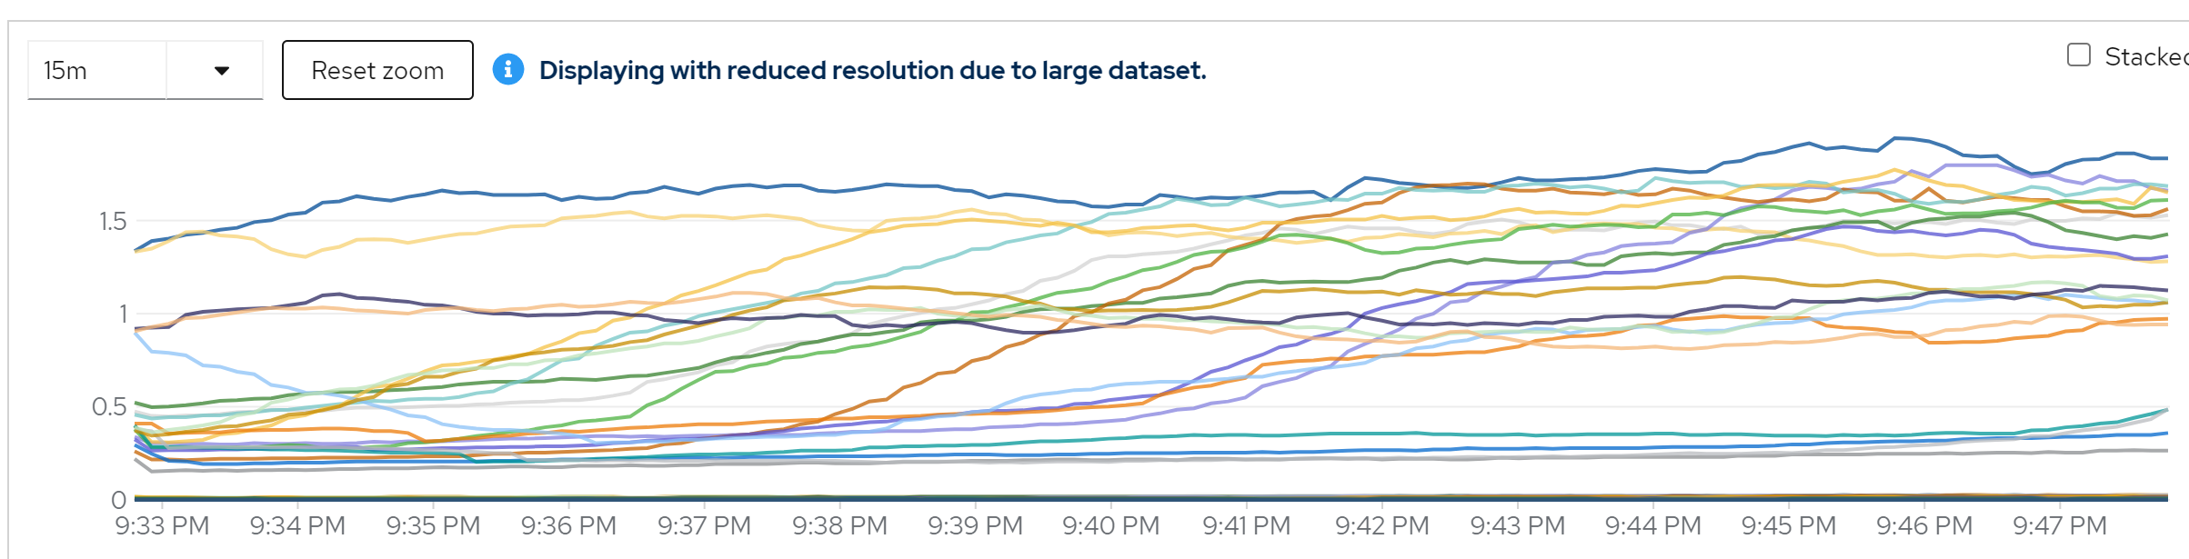Click the 9:40 PM x-axis label
Viewport: 2189px width, 559px height.
tap(1110, 526)
